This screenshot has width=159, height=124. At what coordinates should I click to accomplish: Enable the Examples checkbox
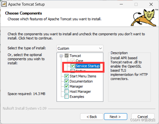click(67, 96)
